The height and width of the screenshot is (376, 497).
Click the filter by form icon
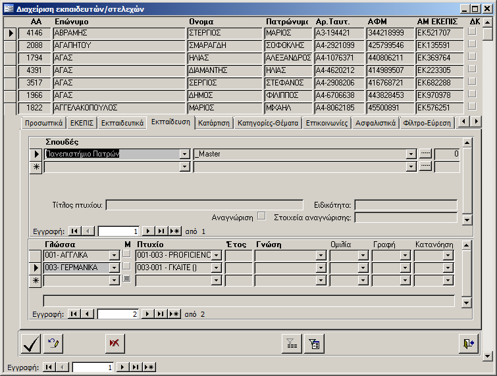click(313, 342)
